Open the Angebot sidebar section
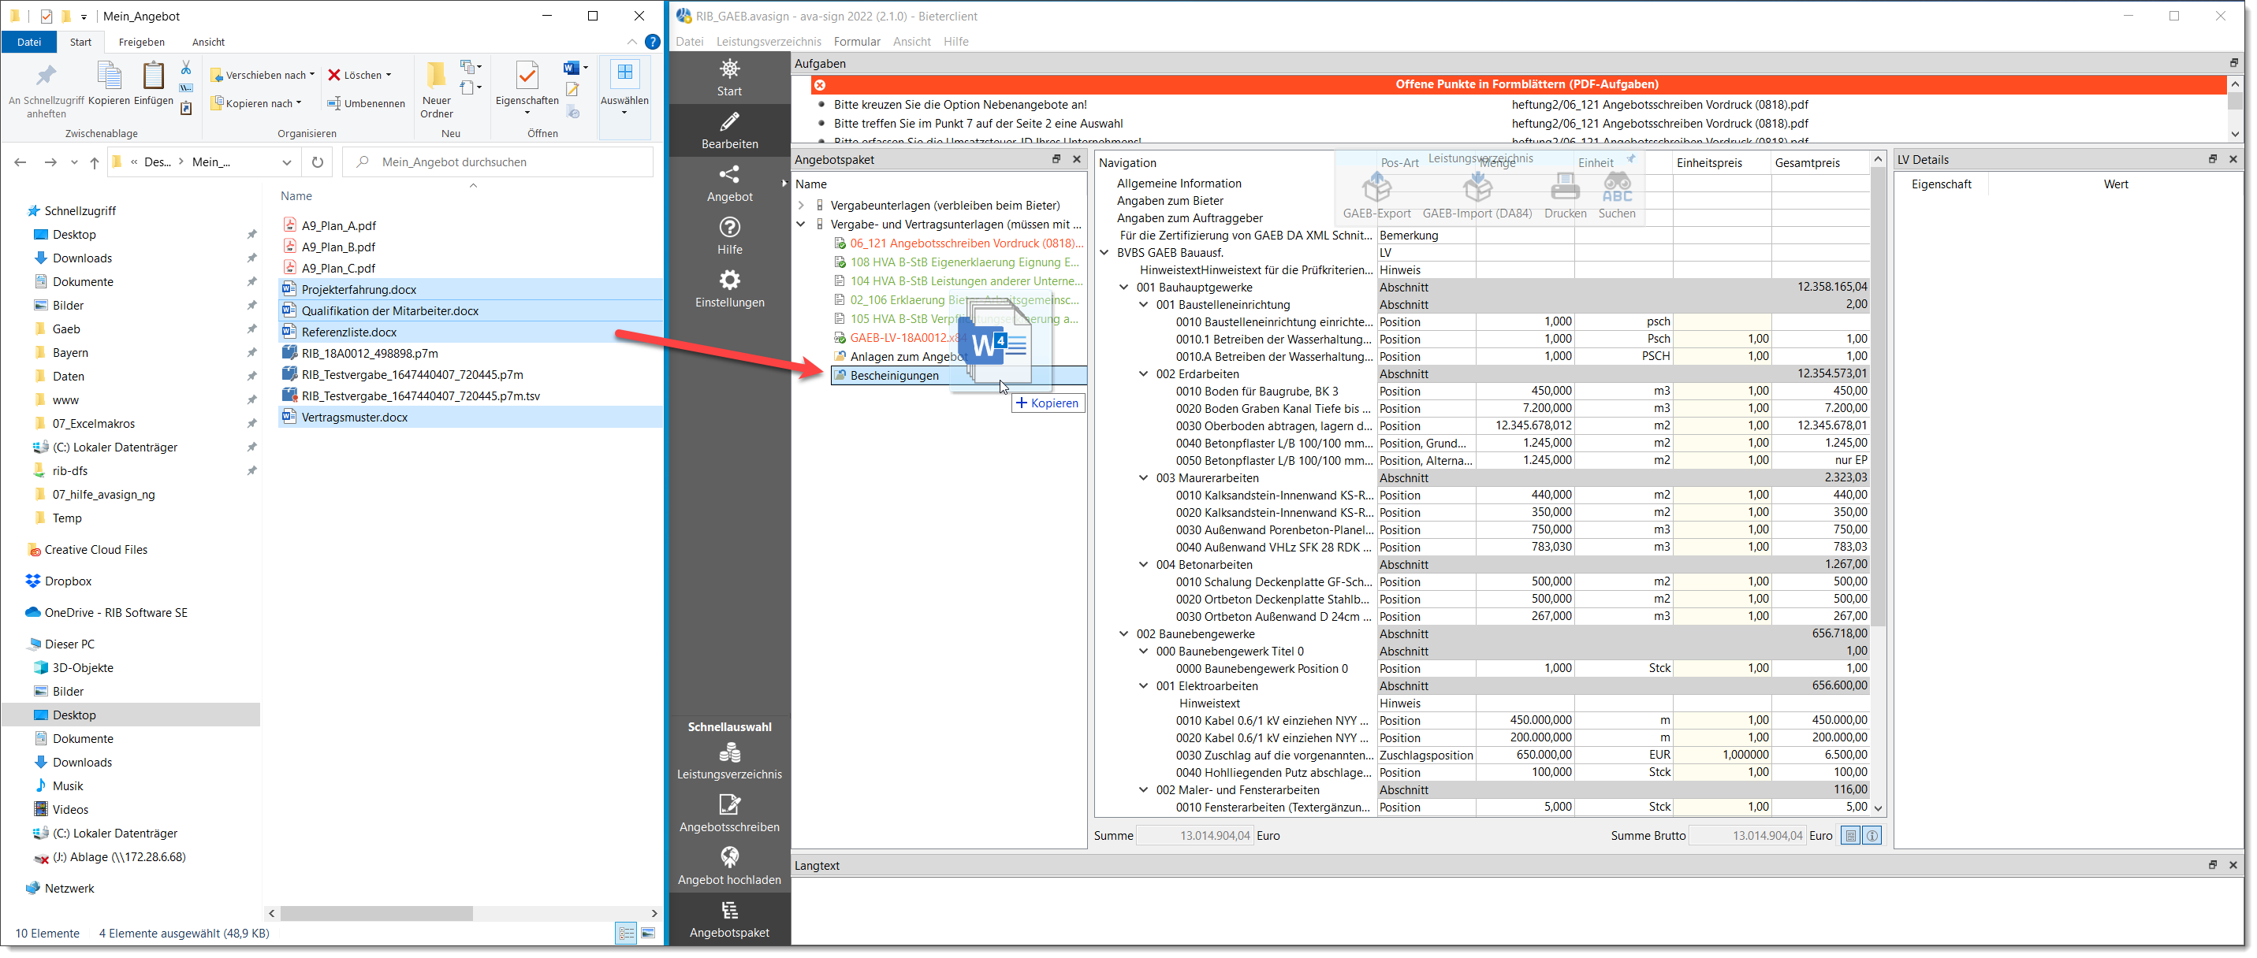Screen dimensions: 2257x958 (729, 183)
